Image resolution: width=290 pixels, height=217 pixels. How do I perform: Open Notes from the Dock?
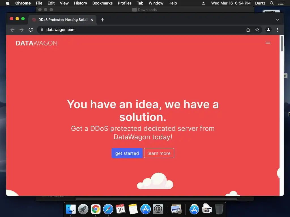pyautogui.click(x=133, y=209)
